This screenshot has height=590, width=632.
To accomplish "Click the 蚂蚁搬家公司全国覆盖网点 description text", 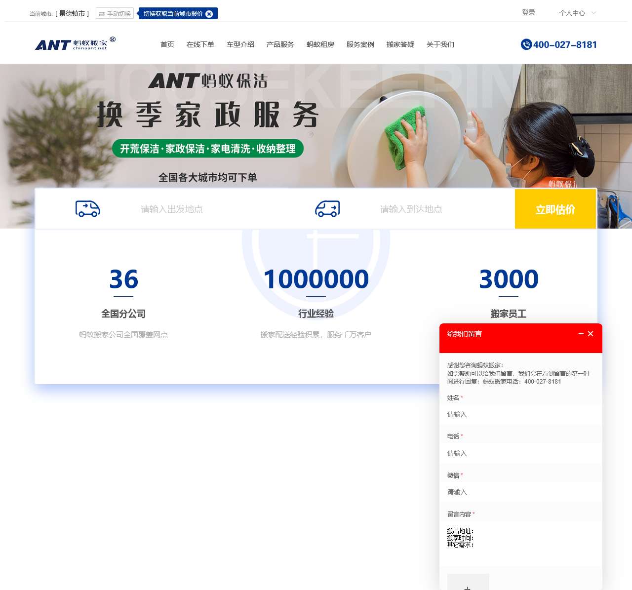I will point(123,335).
